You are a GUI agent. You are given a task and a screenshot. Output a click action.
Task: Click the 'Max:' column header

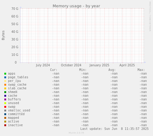(x=141, y=70)
